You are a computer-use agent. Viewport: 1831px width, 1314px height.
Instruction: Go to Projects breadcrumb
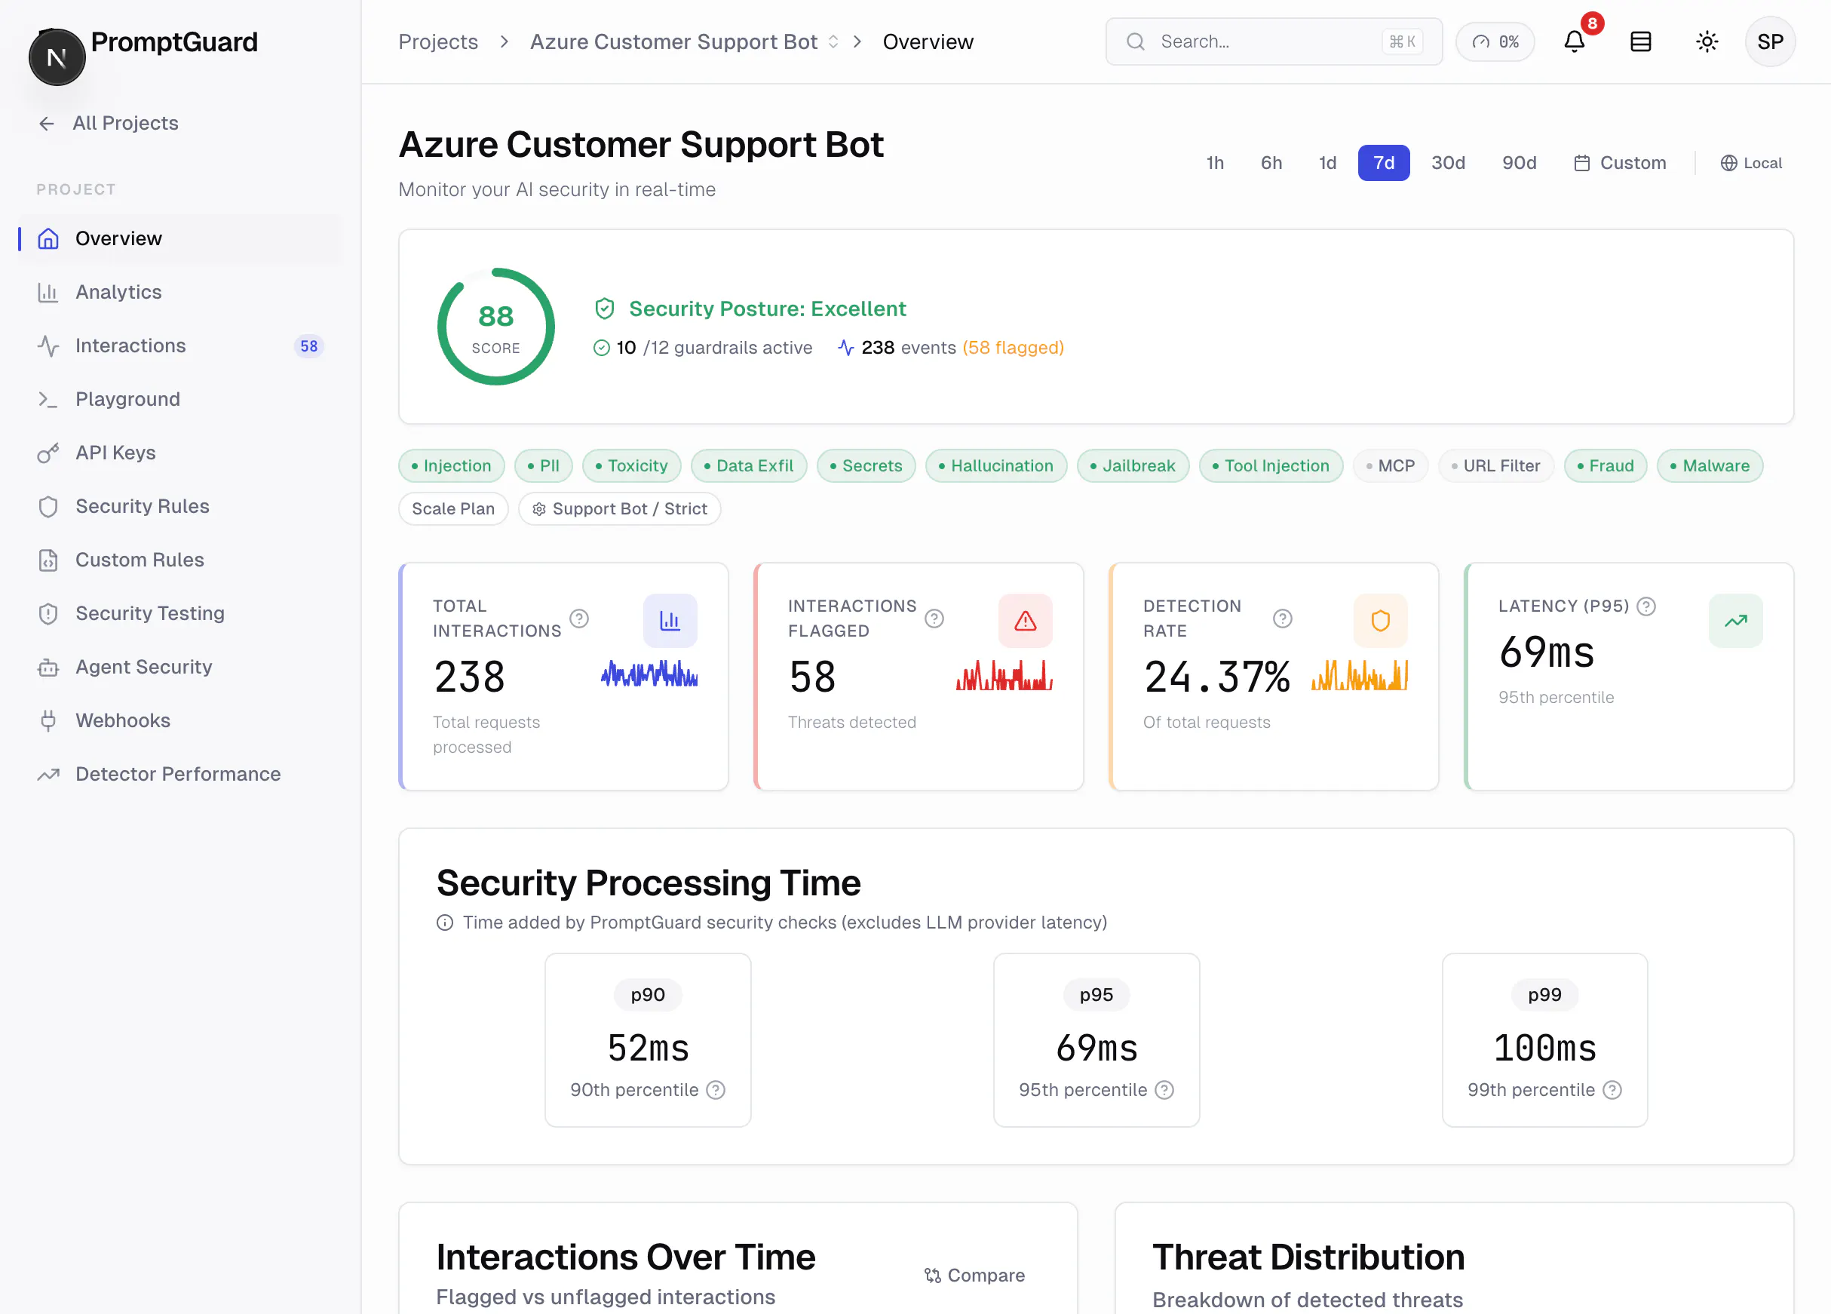tap(437, 41)
